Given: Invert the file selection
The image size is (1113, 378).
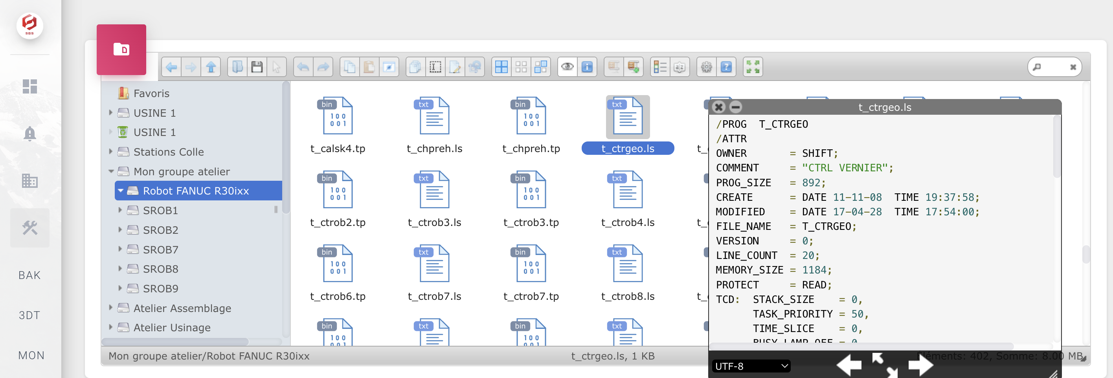Looking at the screenshot, I should point(541,67).
